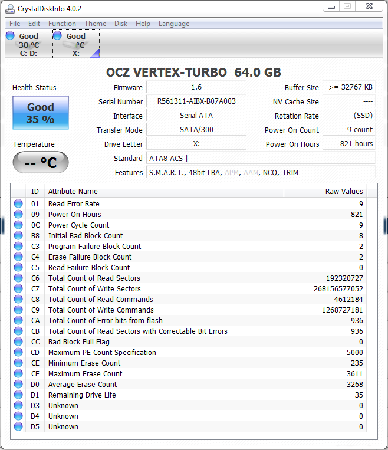This screenshot has width=388, height=450.
Task: Click the Firmware 1.6 field
Action: [196, 87]
